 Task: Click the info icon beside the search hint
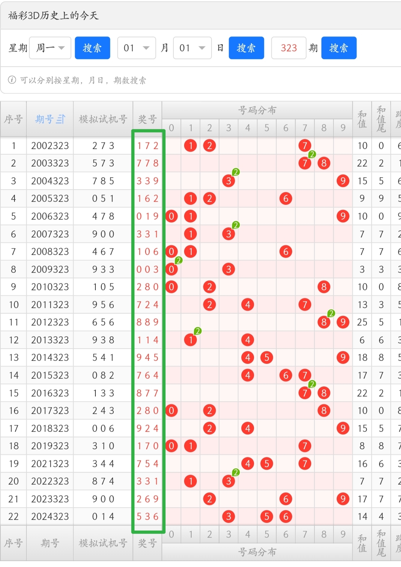pos(12,80)
